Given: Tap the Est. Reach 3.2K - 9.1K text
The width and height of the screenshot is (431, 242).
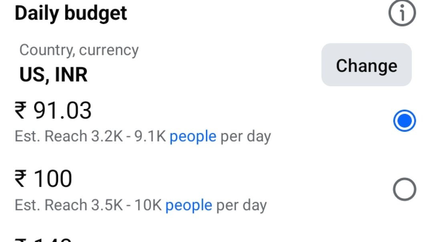Looking at the screenshot, I should (x=90, y=137).
